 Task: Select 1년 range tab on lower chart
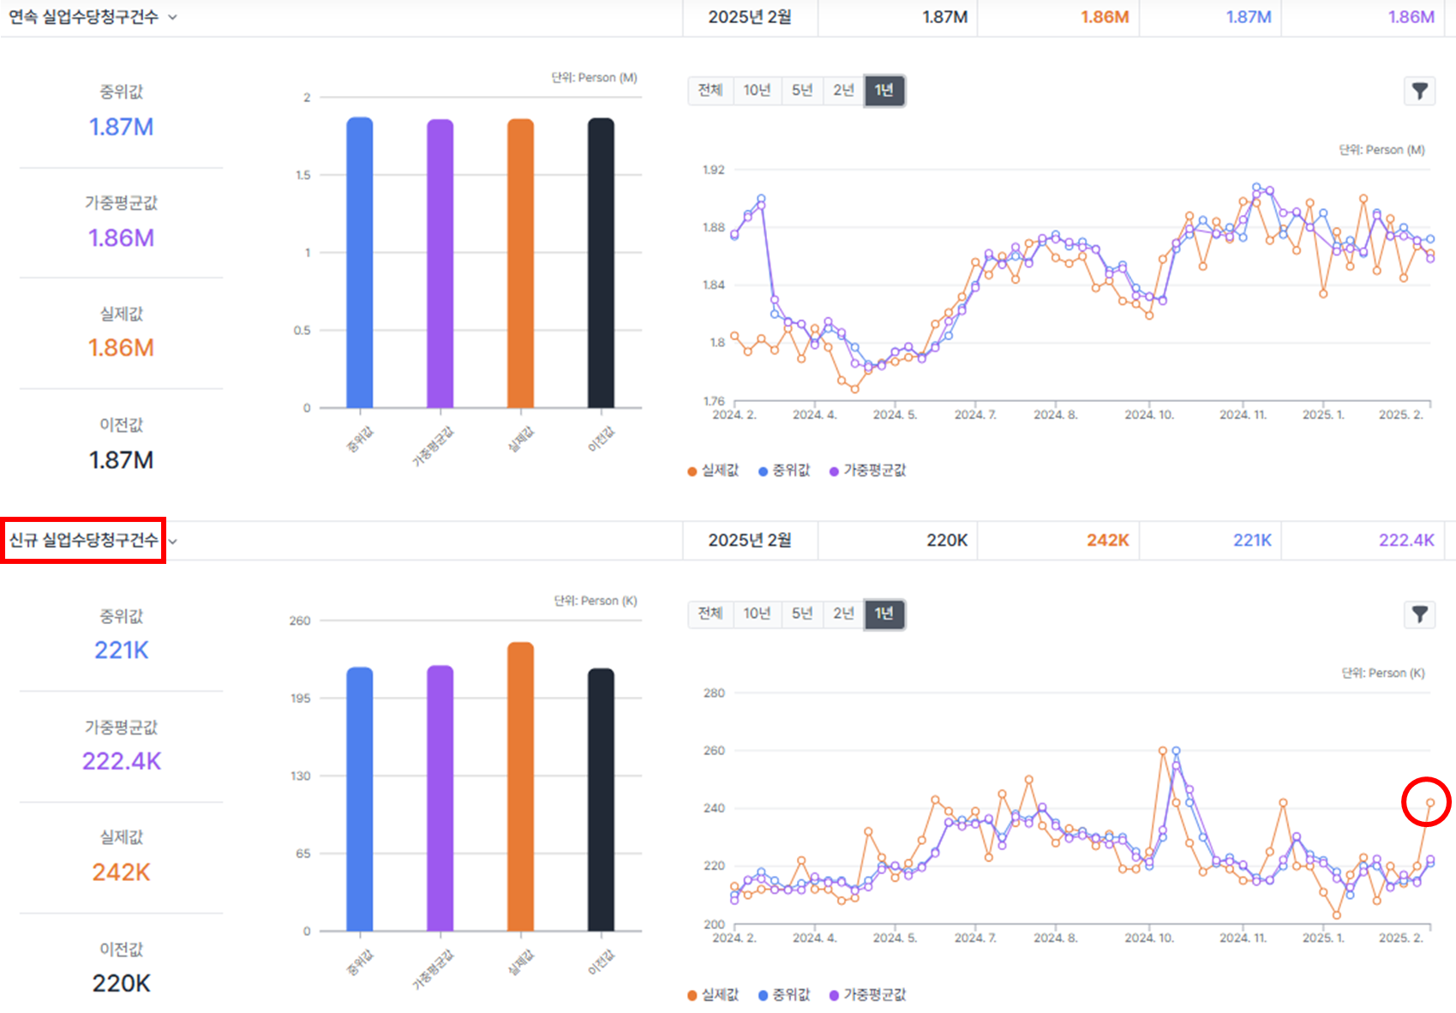click(884, 614)
